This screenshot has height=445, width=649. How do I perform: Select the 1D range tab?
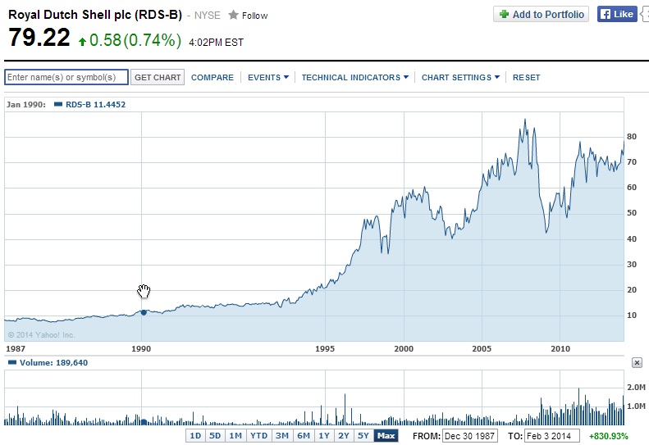195,435
